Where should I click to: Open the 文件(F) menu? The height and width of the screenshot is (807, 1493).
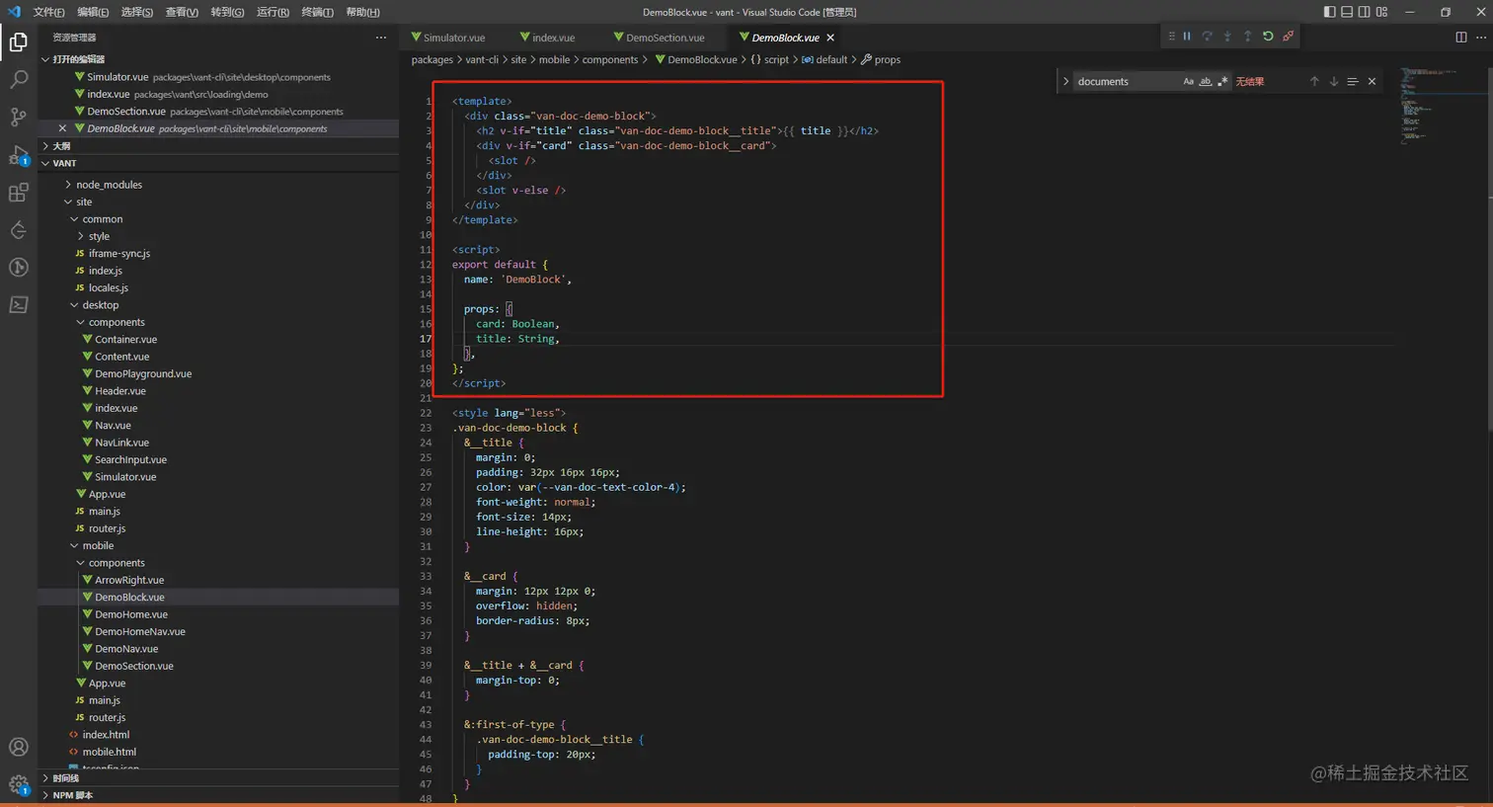coord(48,12)
